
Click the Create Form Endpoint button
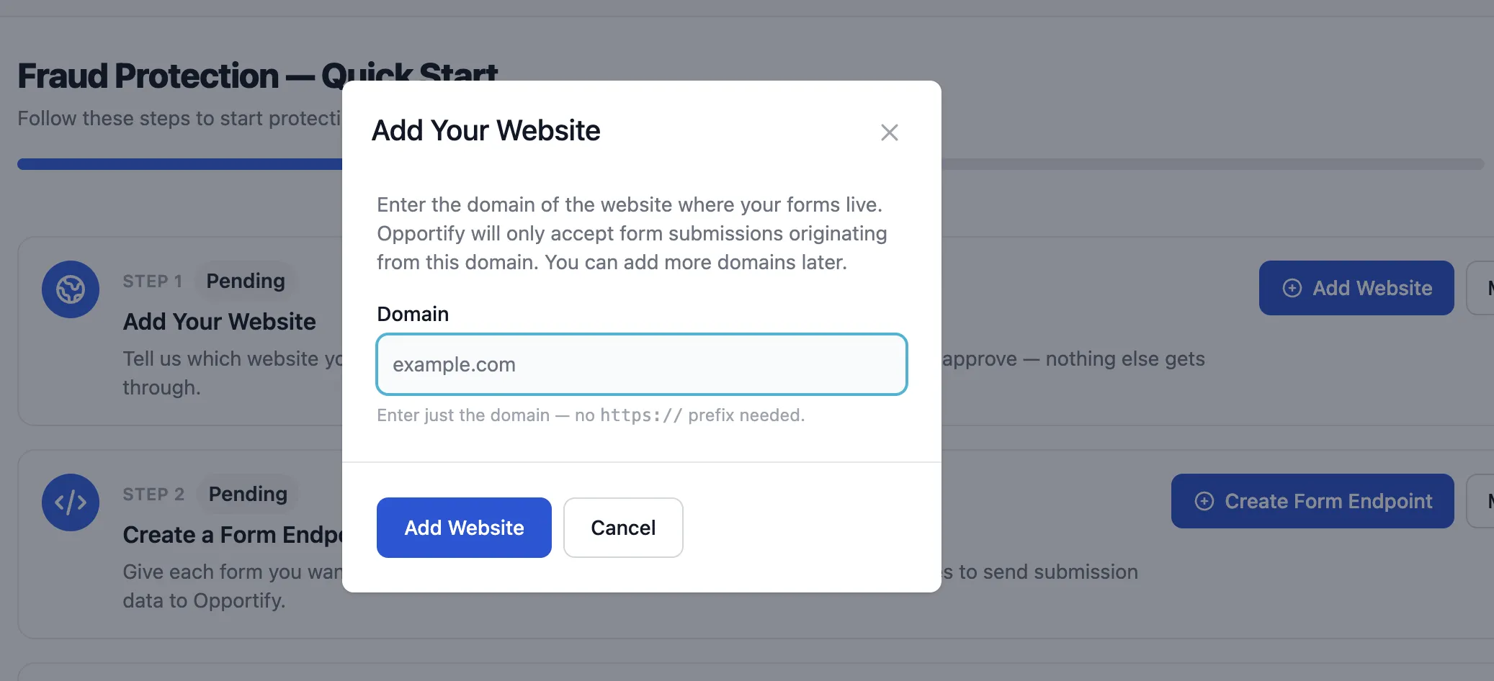coord(1312,501)
